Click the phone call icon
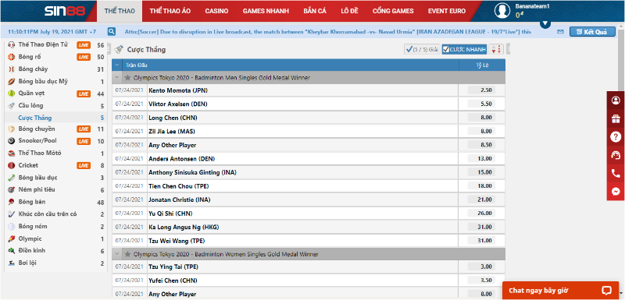This screenshot has height=300, width=625. 616,173
